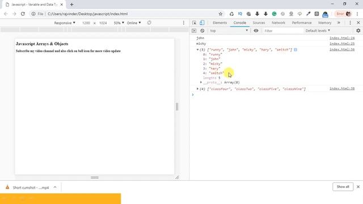The width and height of the screenshot is (363, 204).
Task: Open download item options chevron
Action: (x=55, y=188)
